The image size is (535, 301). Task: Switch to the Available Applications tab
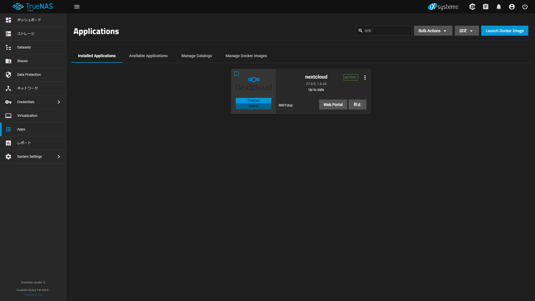tap(148, 56)
